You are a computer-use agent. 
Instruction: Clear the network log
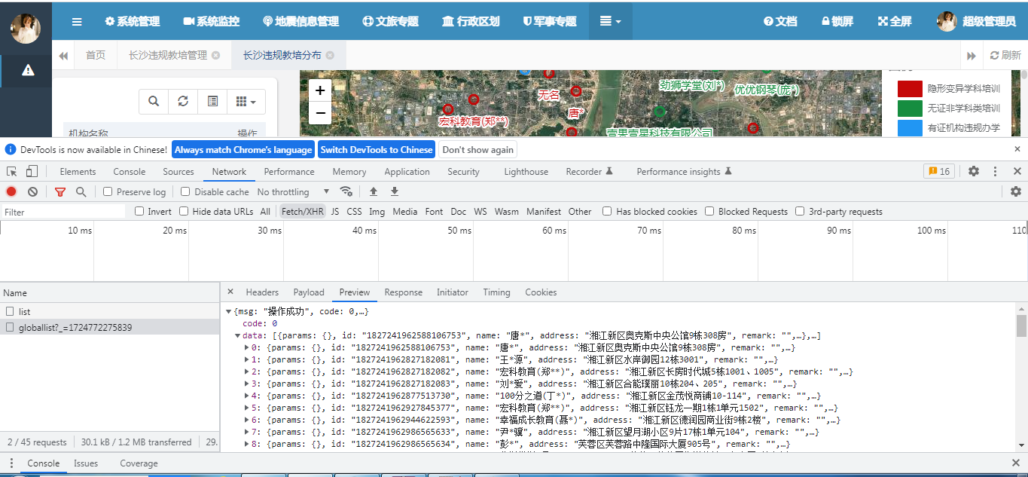click(x=33, y=192)
